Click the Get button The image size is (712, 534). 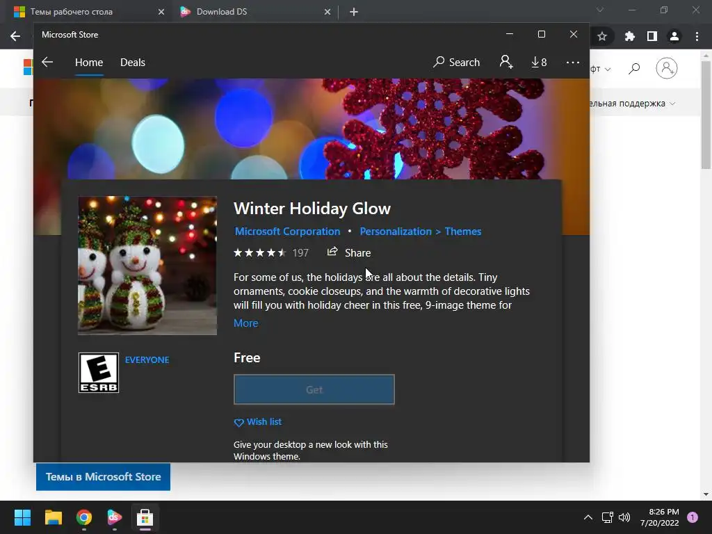point(314,389)
